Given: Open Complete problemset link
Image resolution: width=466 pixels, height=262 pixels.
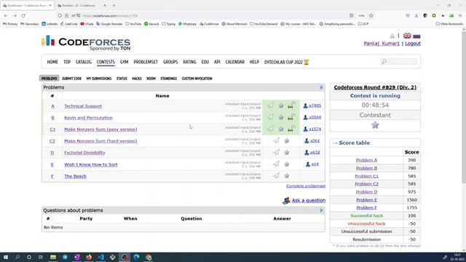Looking at the screenshot, I should pos(306,186).
